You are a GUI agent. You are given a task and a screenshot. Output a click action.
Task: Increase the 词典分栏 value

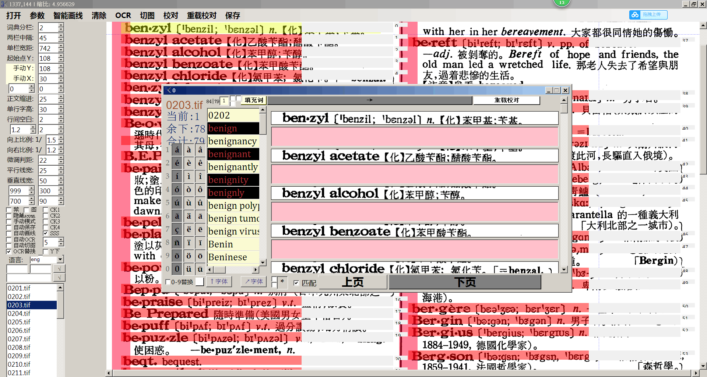point(61,25)
